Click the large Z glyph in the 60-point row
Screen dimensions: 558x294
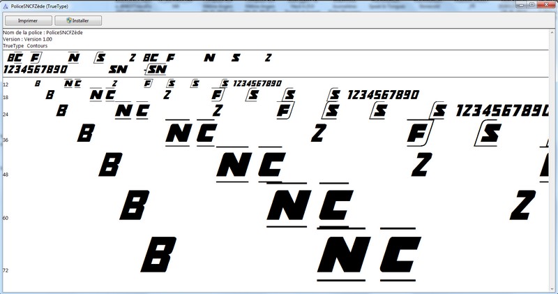[522, 205]
